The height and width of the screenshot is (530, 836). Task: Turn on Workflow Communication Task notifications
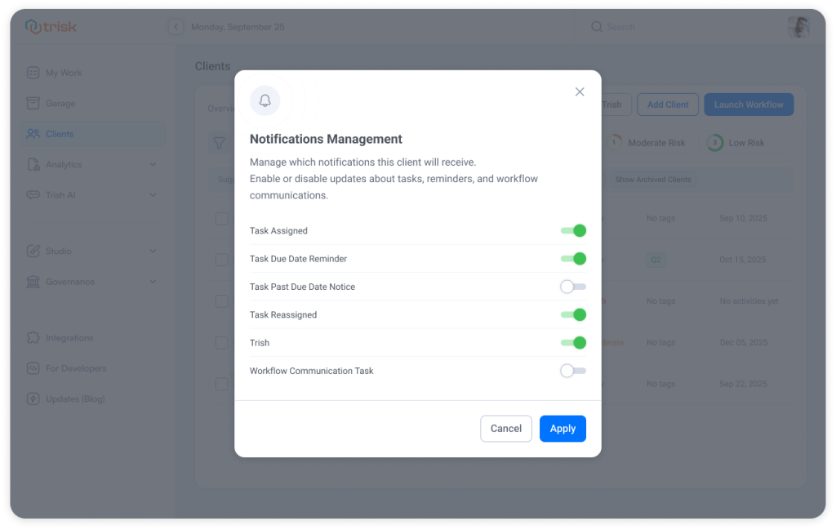[x=573, y=370]
